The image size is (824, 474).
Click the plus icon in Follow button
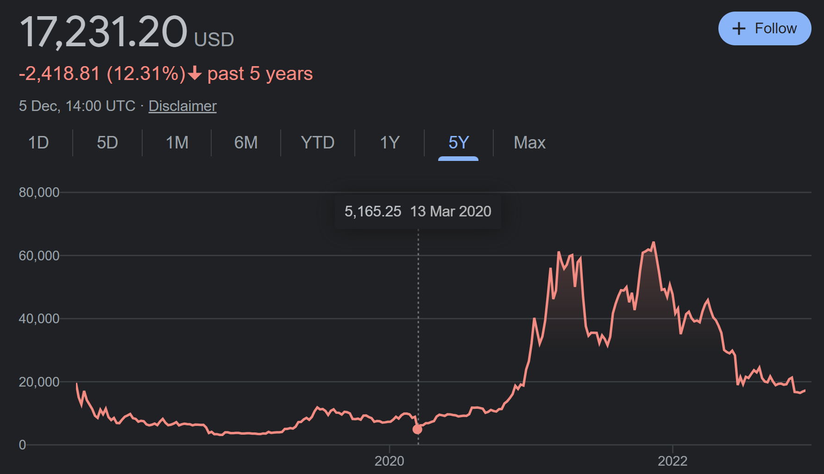(x=738, y=29)
